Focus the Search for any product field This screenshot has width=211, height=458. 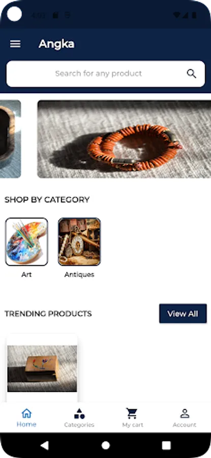click(x=106, y=74)
